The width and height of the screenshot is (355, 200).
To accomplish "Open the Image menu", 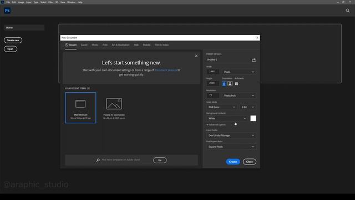I will 21,2.
